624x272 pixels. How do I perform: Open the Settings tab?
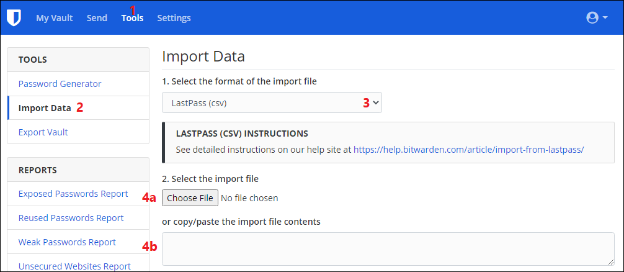pos(174,18)
